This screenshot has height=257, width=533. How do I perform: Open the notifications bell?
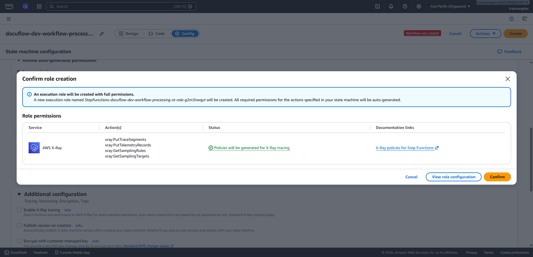(391, 6)
